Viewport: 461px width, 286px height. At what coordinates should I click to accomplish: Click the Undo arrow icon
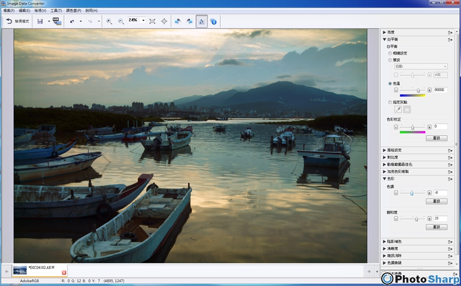pyautogui.click(x=72, y=21)
